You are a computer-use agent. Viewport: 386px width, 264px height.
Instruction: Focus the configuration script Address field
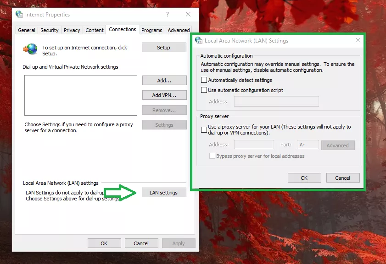pos(276,101)
